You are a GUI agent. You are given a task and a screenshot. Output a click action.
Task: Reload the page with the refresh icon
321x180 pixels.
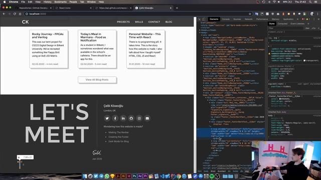(15, 14)
